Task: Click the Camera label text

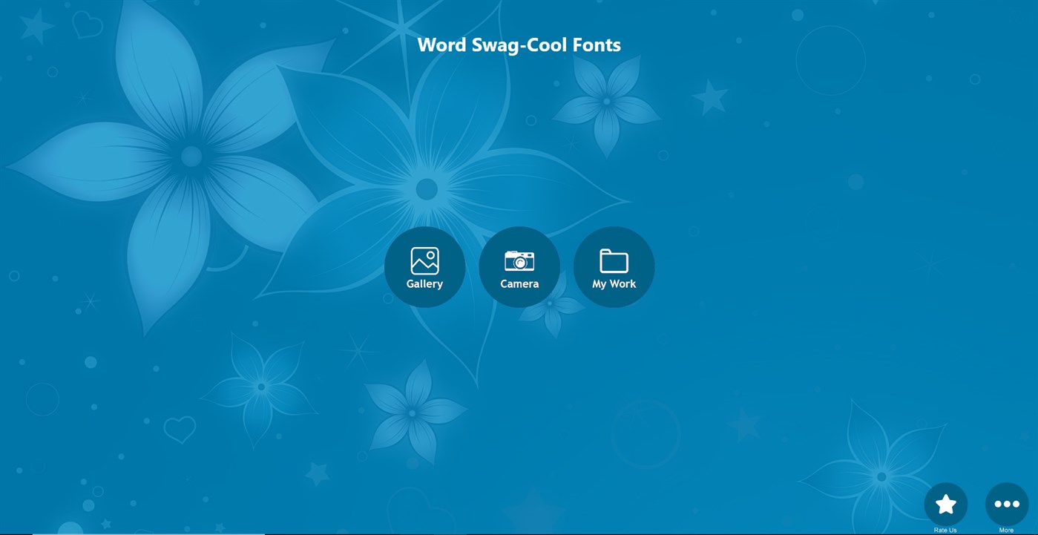Action: click(x=519, y=283)
